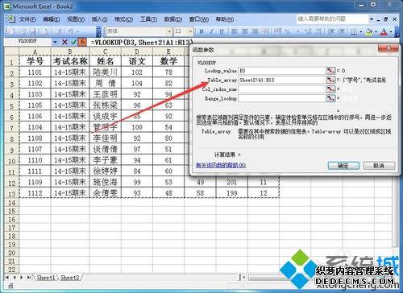Collapse dialog via Range_lookup range selector icon
403x293 pixels.
click(x=330, y=98)
